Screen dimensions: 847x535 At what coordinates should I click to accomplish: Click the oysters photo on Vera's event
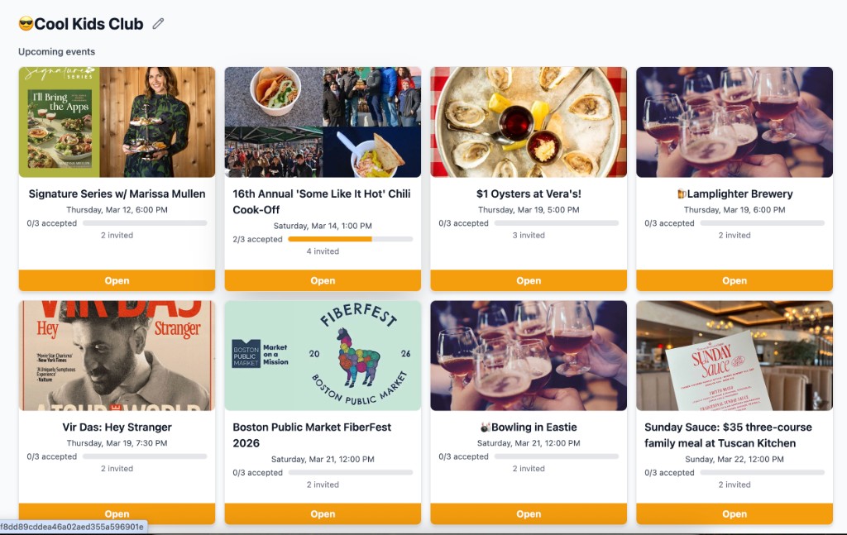click(528, 121)
